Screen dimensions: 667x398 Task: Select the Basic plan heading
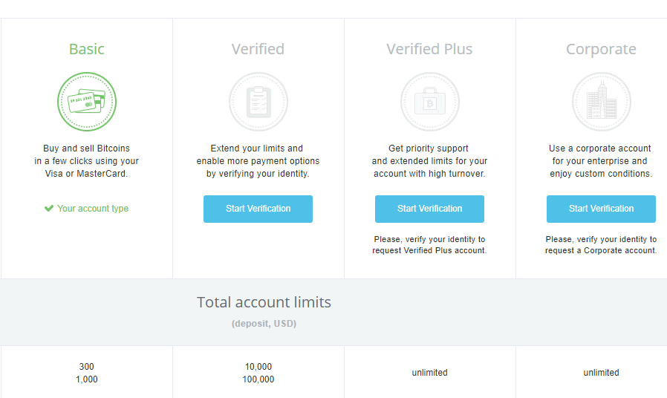pos(87,49)
